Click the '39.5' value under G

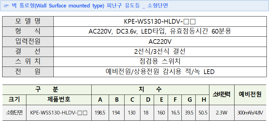pos(189,113)
